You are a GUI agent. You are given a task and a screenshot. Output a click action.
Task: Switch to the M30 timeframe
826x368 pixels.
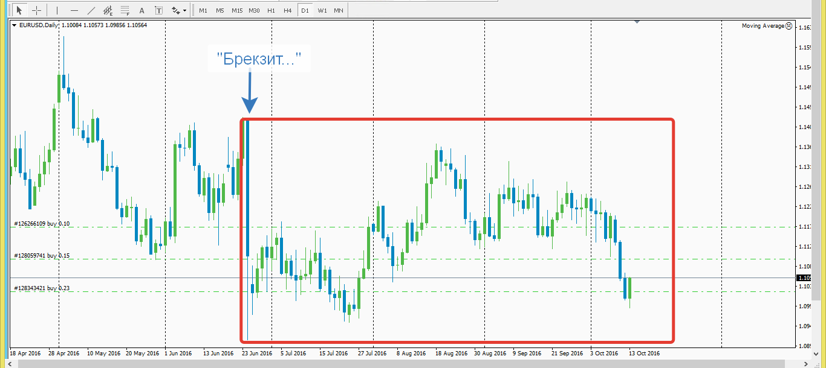[x=254, y=10]
